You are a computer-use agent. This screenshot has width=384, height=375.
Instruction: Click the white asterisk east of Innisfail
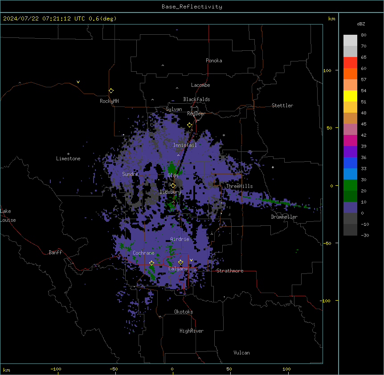[x=224, y=135]
